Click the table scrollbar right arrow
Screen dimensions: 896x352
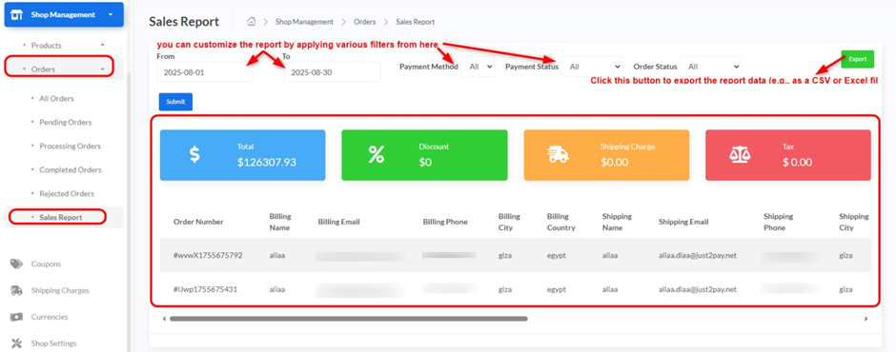point(865,319)
